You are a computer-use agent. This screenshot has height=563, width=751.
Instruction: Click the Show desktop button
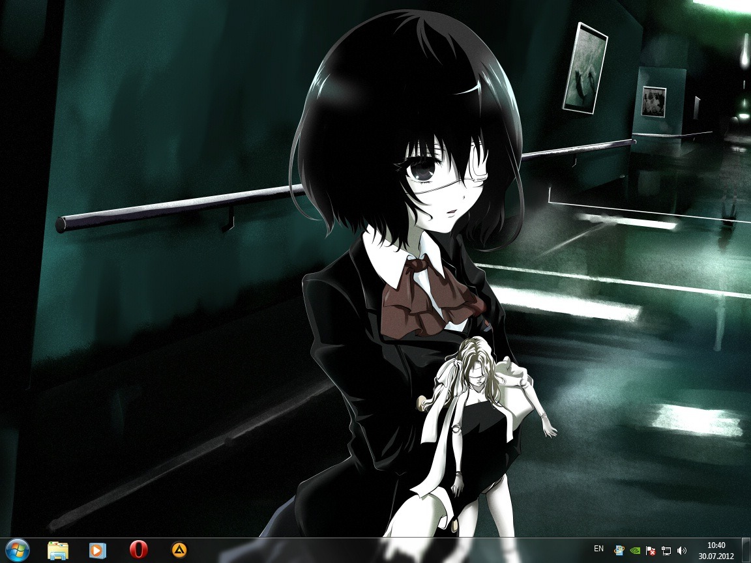pyautogui.click(x=746, y=551)
